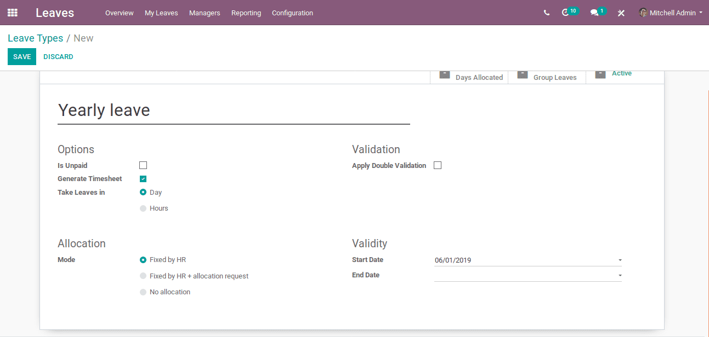Open the Reporting menu
This screenshot has width=709, height=337.
246,13
